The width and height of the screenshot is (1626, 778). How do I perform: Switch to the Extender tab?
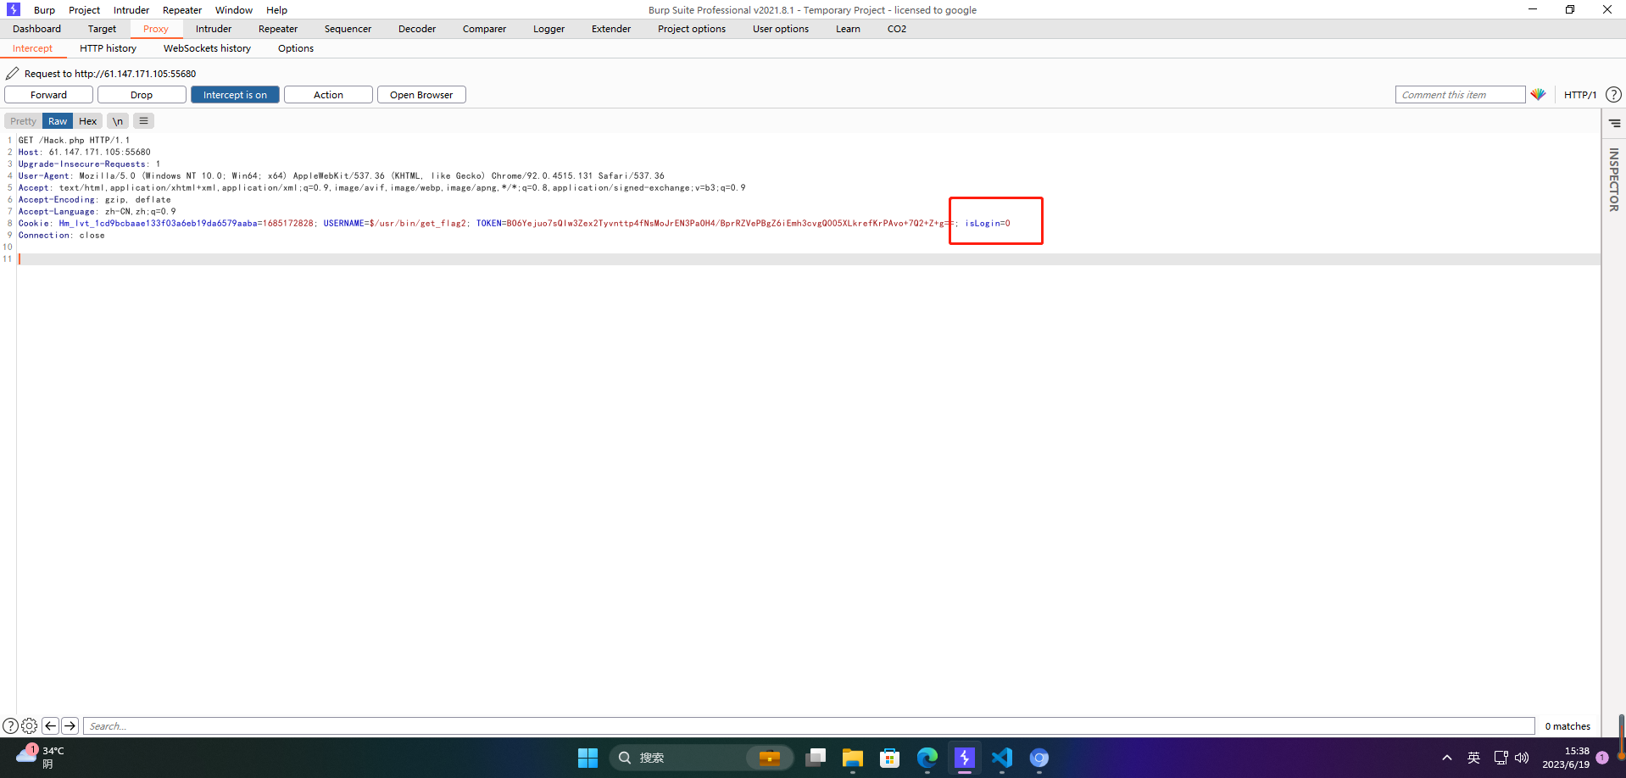pyautogui.click(x=611, y=29)
